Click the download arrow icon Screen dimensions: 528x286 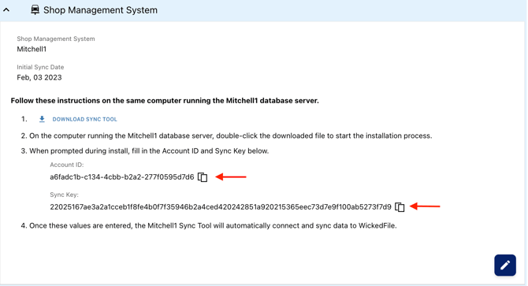tap(42, 119)
